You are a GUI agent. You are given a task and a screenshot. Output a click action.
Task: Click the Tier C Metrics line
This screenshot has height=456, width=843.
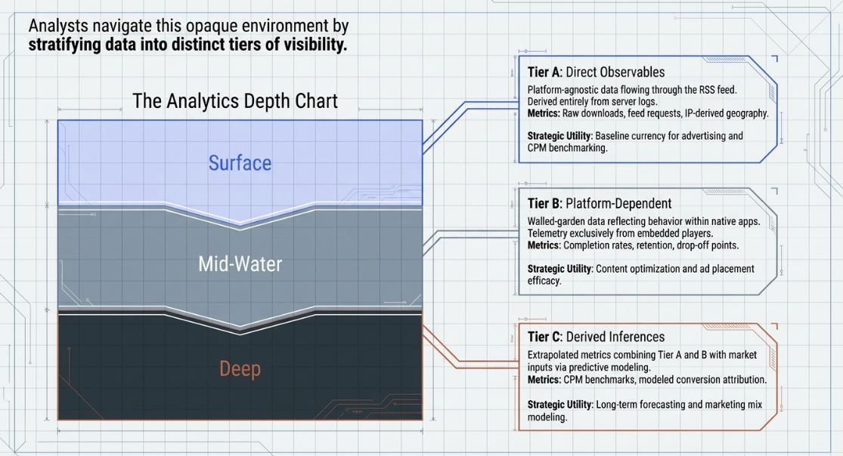(x=646, y=380)
